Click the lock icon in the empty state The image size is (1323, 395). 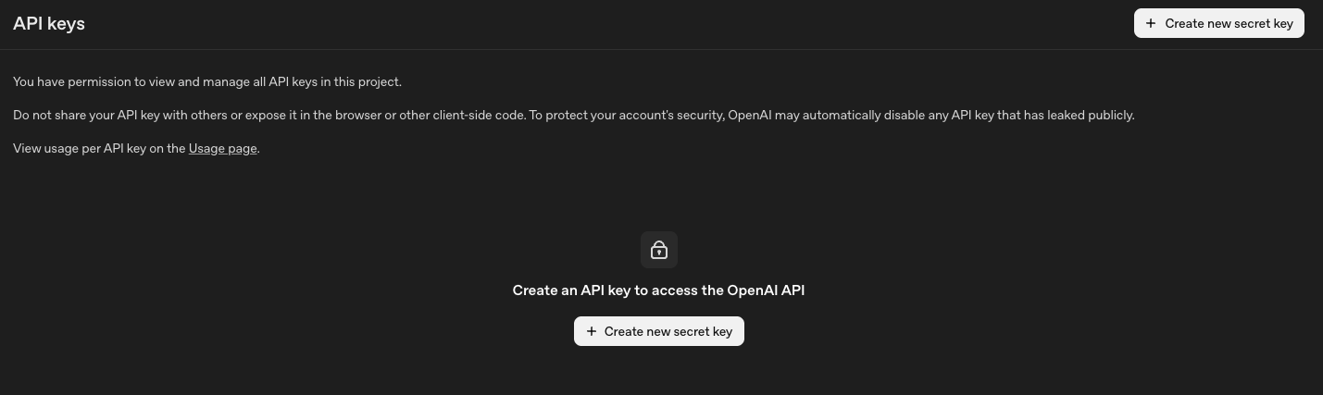[659, 250]
